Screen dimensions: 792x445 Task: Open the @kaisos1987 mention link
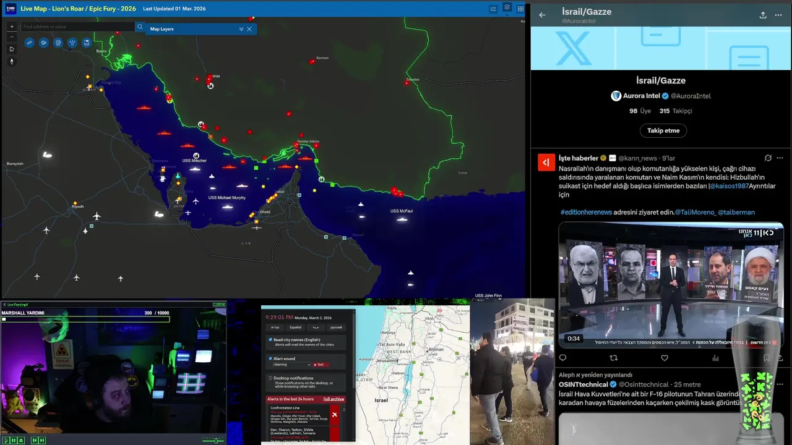point(730,186)
